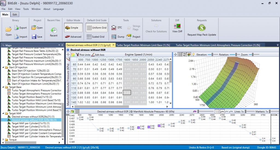Pin the Maps panel with the pushpin icon

point(62,45)
